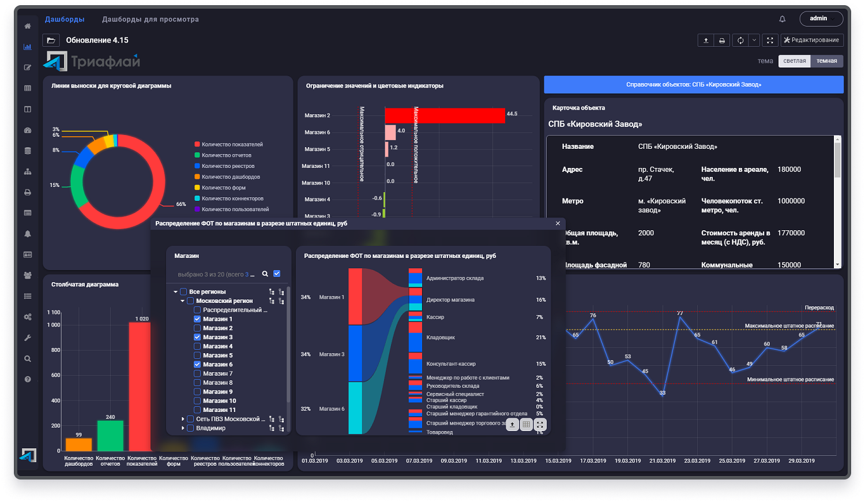Click the notification bell in top header
Screen dimensions: 865x502
[x=782, y=19]
